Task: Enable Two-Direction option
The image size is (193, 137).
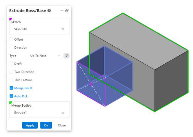Action: click(x=11, y=72)
